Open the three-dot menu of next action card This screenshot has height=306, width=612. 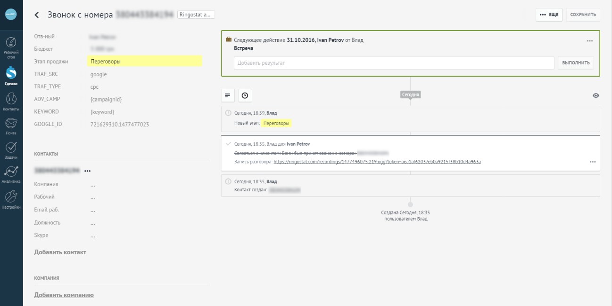pos(590,41)
